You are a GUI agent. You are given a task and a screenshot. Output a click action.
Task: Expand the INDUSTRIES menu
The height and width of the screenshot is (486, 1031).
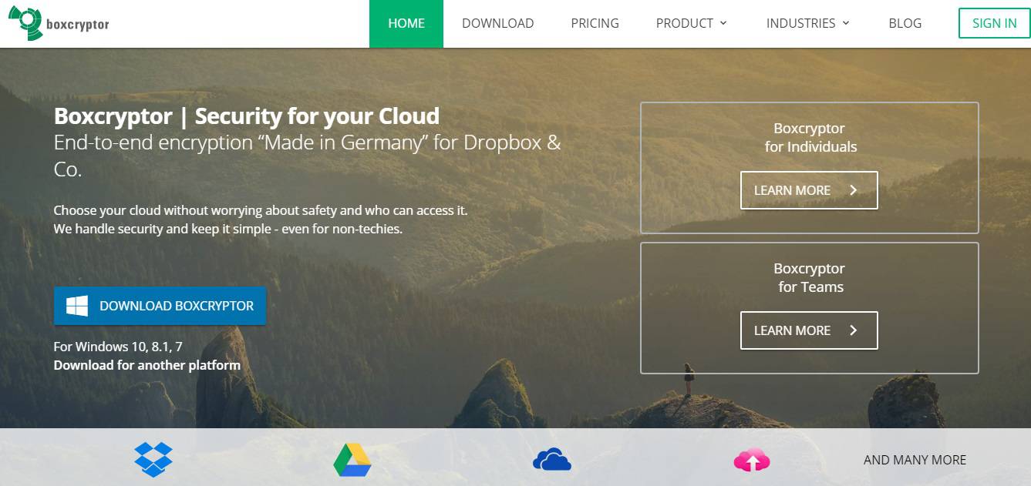pyautogui.click(x=808, y=23)
